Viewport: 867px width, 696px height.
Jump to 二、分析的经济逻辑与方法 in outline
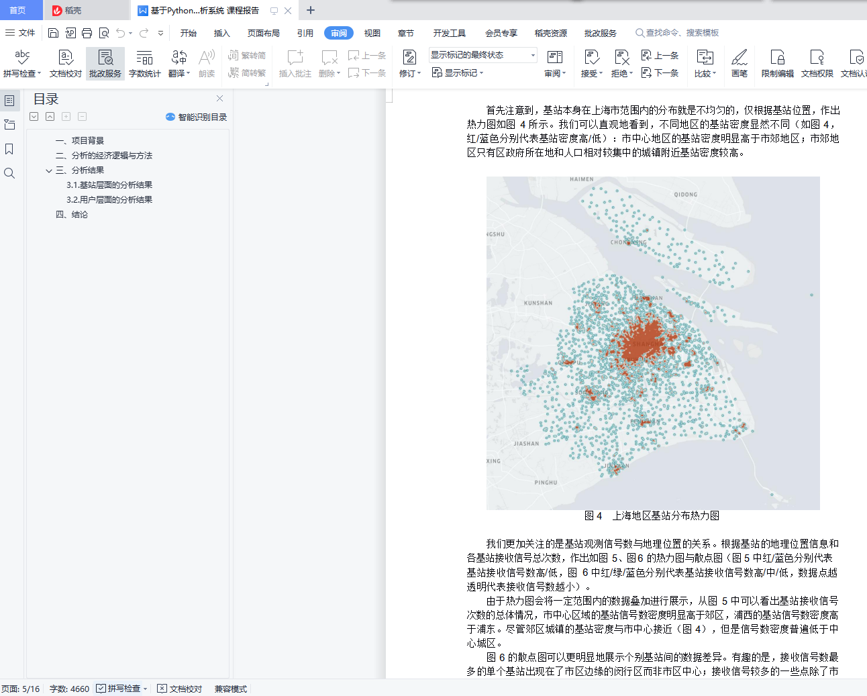coord(104,156)
